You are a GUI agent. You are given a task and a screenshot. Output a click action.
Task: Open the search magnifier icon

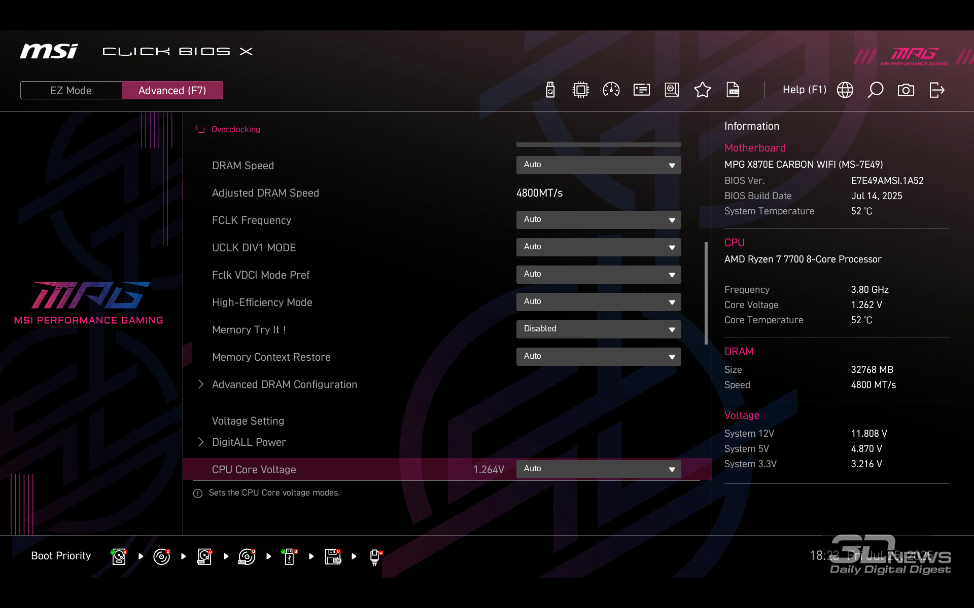point(875,90)
